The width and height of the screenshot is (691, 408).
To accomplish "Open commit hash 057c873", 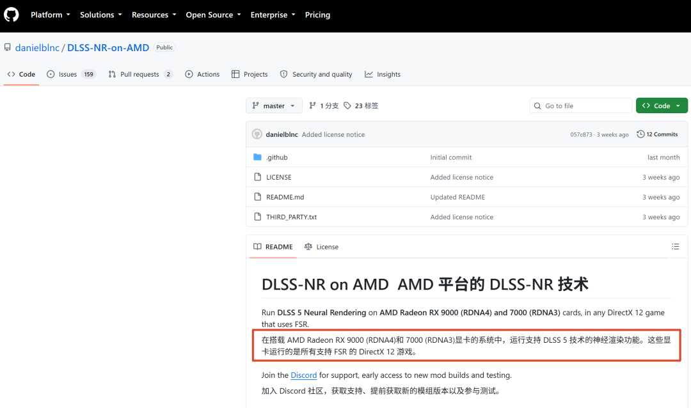I will (581, 134).
